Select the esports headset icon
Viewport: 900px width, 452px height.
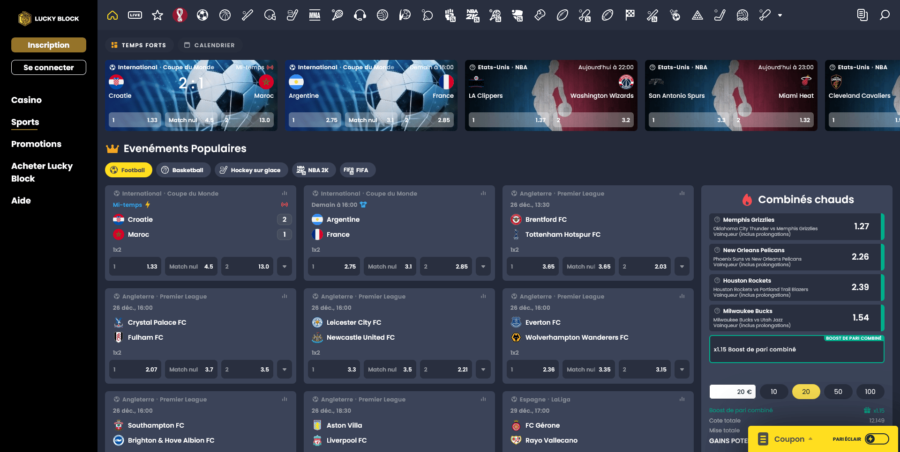pyautogui.click(x=360, y=15)
